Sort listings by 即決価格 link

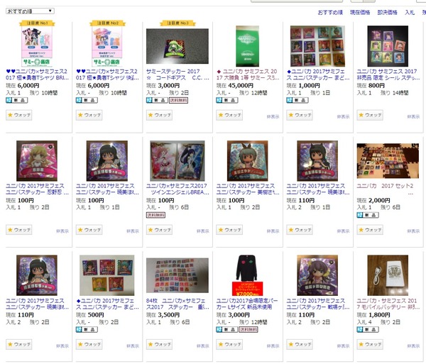point(387,13)
